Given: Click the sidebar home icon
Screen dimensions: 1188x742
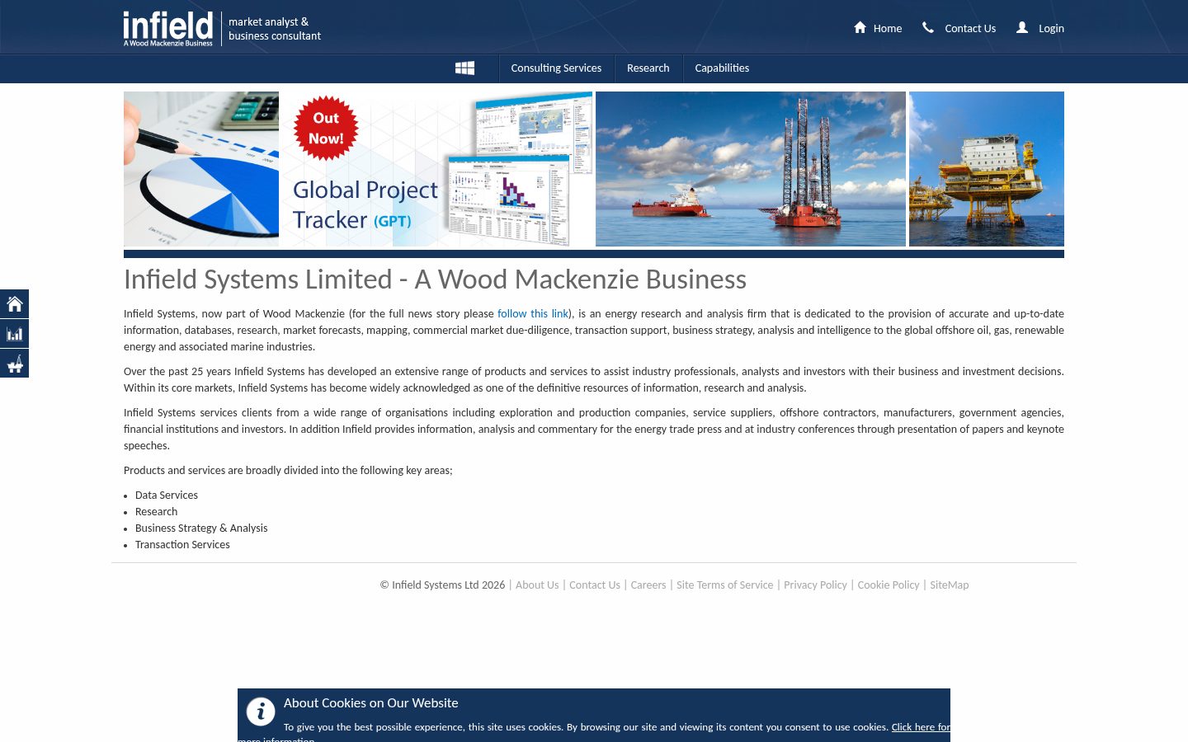Looking at the screenshot, I should pyautogui.click(x=14, y=303).
